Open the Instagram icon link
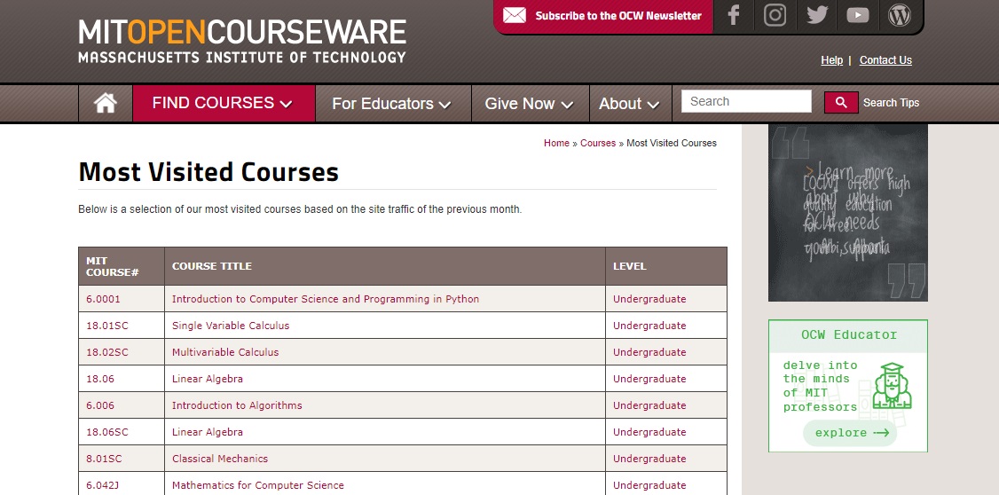 coord(775,15)
